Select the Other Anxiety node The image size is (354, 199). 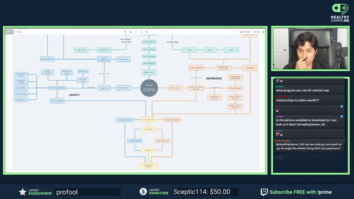tap(21, 99)
